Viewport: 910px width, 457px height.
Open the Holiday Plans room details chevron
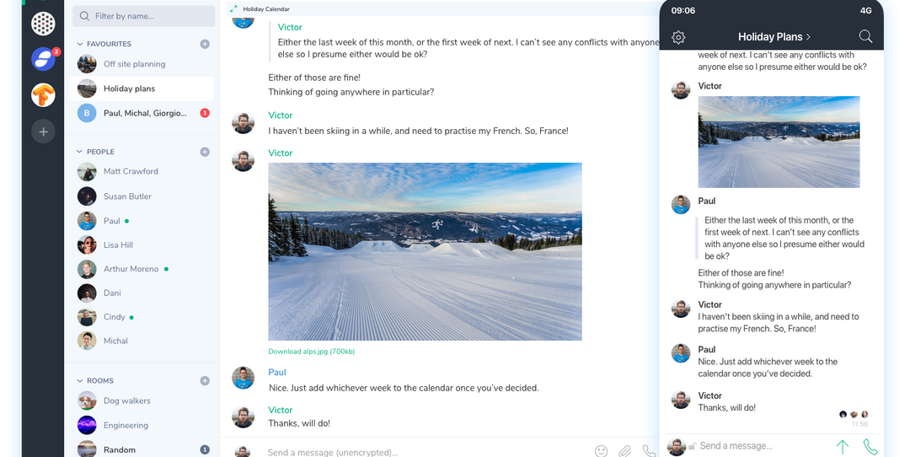pyautogui.click(x=808, y=37)
